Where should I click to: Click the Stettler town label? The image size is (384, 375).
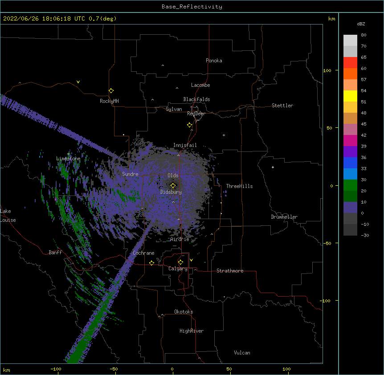pos(282,106)
